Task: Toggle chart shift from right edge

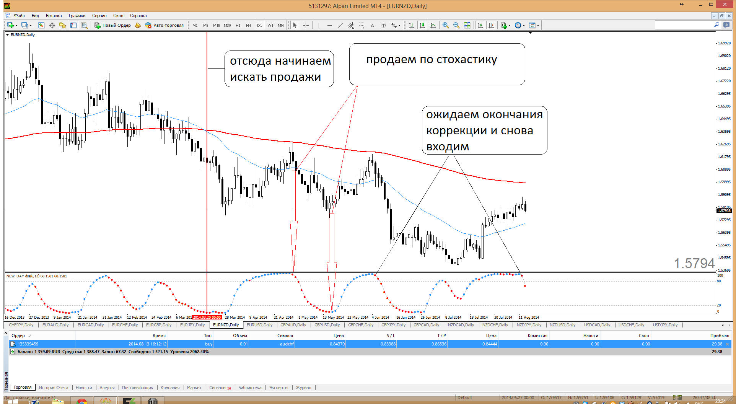Action: pyautogui.click(x=491, y=25)
